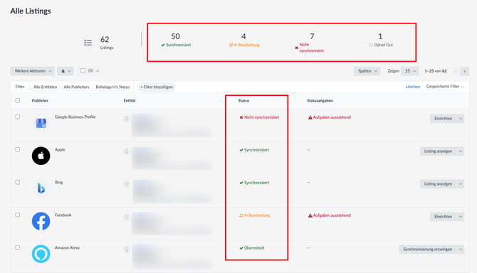Expand arrow next to Apple Listing anzeigen
Image resolution: width=477 pixels, height=273 pixels.
(461, 151)
